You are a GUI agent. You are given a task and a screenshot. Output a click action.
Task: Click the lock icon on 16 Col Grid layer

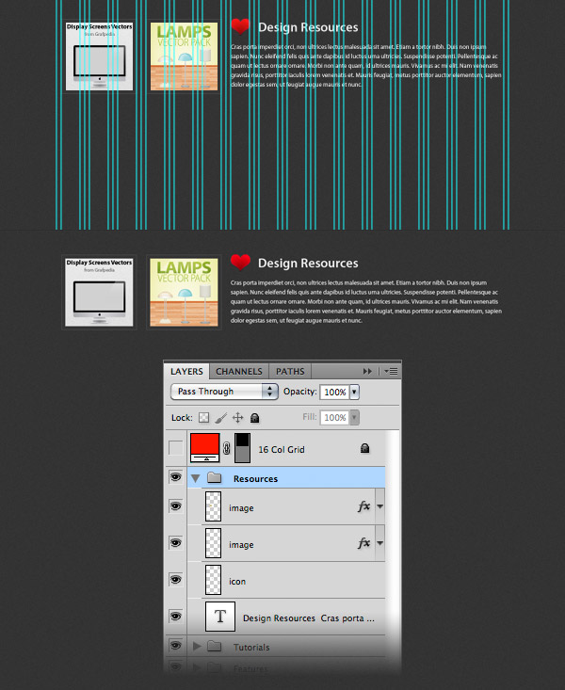coord(364,448)
